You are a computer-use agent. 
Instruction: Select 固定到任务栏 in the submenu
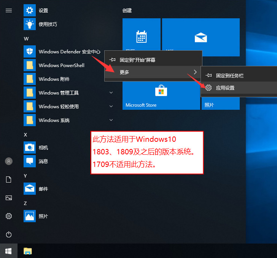point(239,75)
